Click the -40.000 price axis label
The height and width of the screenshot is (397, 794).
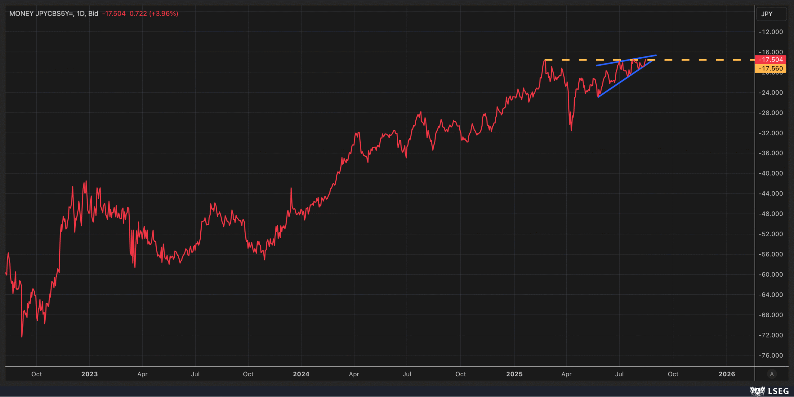click(771, 173)
